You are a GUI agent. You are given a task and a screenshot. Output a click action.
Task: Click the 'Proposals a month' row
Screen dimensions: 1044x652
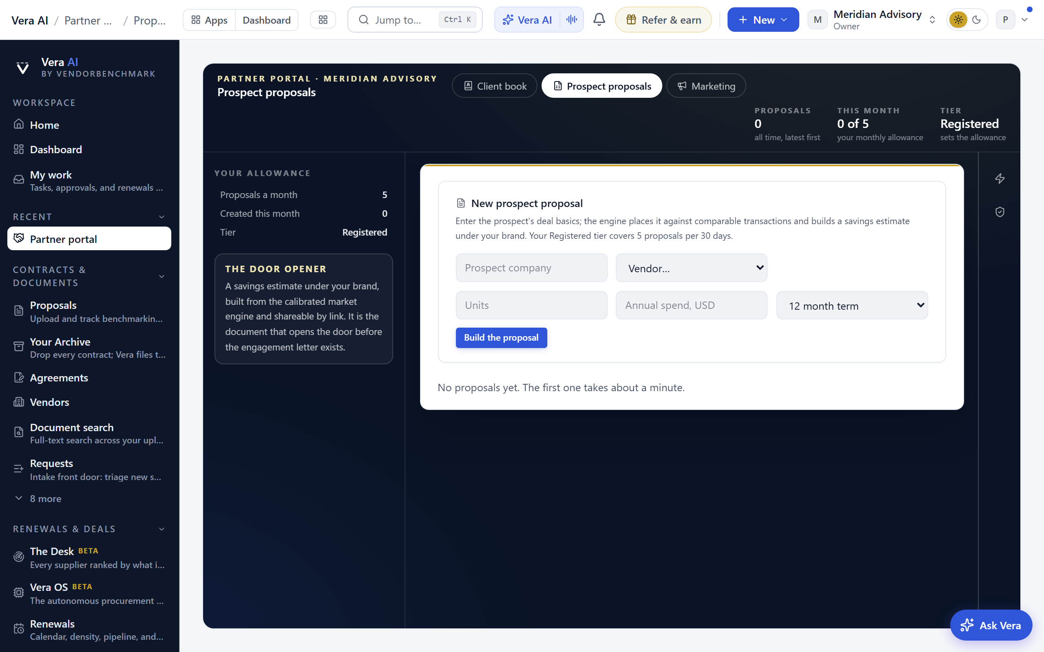point(303,195)
